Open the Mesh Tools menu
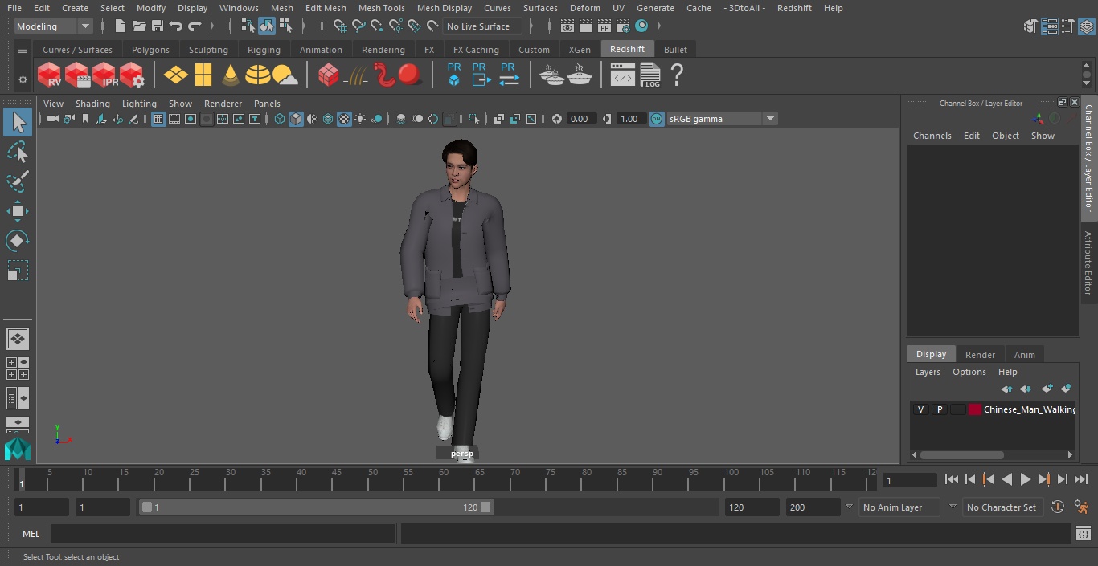The image size is (1098, 566). 381,8
